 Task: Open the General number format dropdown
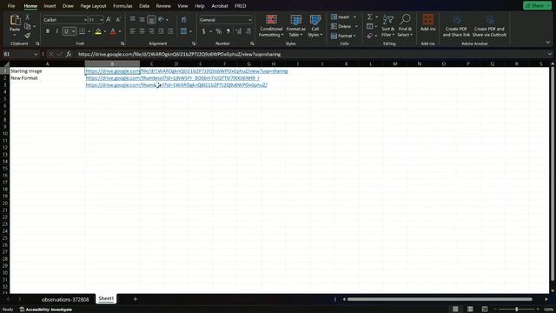coord(249,20)
